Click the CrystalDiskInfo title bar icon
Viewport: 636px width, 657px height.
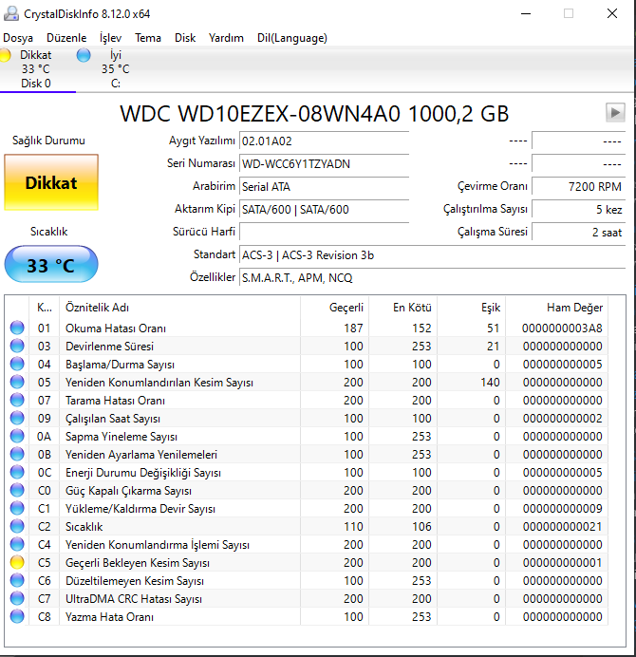[10, 13]
